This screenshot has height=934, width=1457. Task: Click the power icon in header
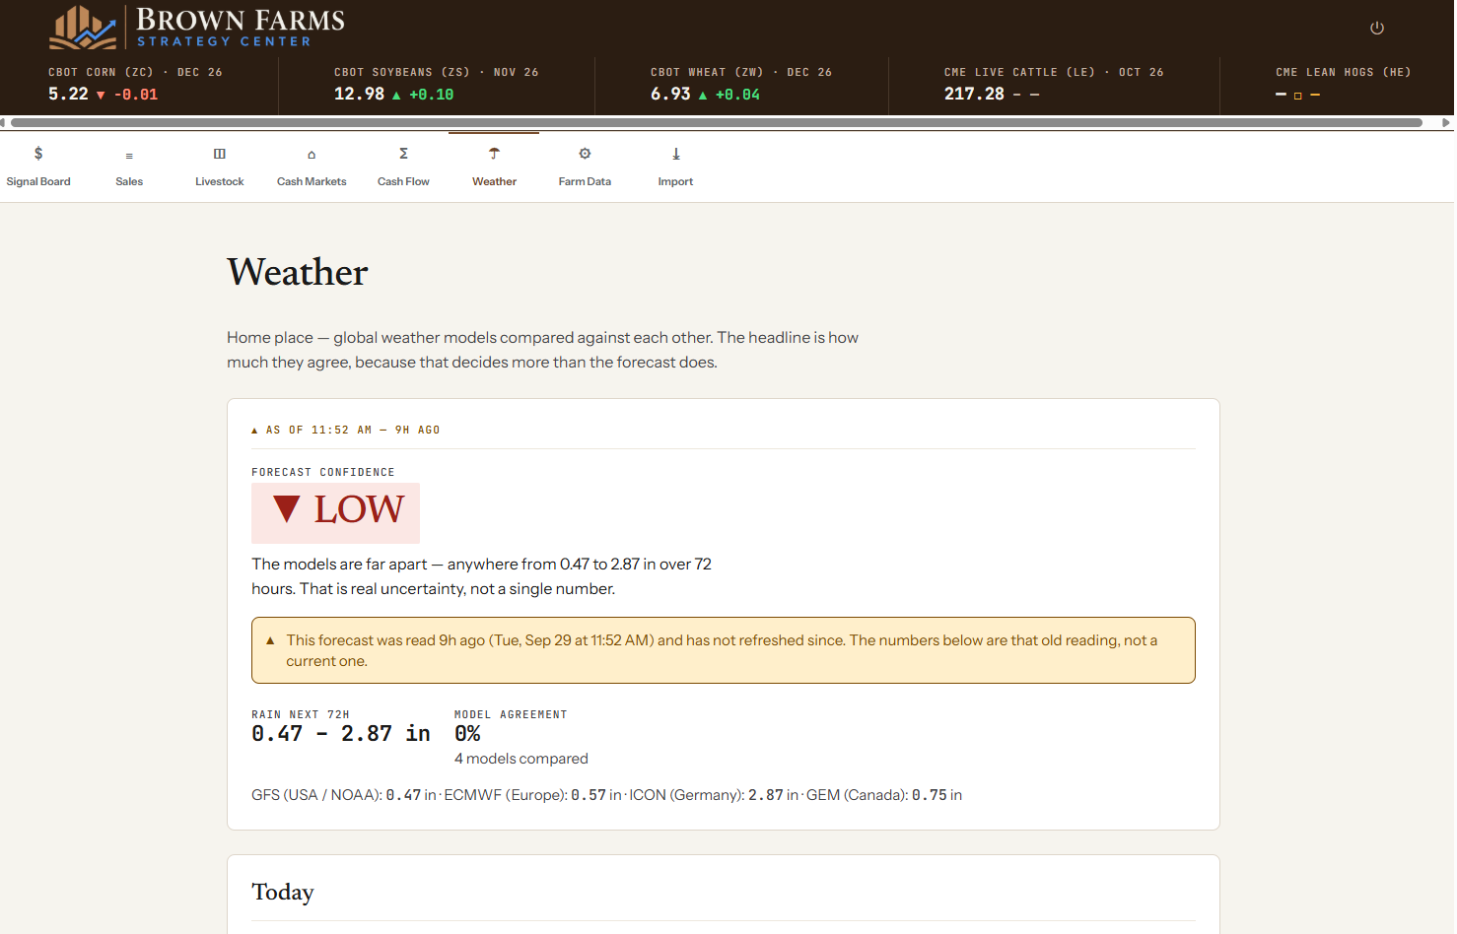pos(1376,28)
